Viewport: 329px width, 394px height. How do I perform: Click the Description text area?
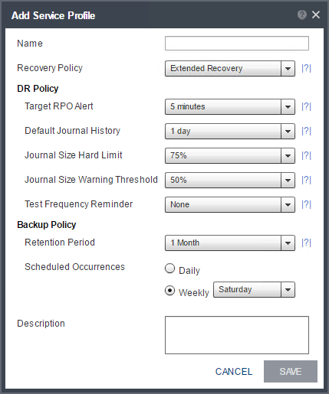tap(237, 335)
